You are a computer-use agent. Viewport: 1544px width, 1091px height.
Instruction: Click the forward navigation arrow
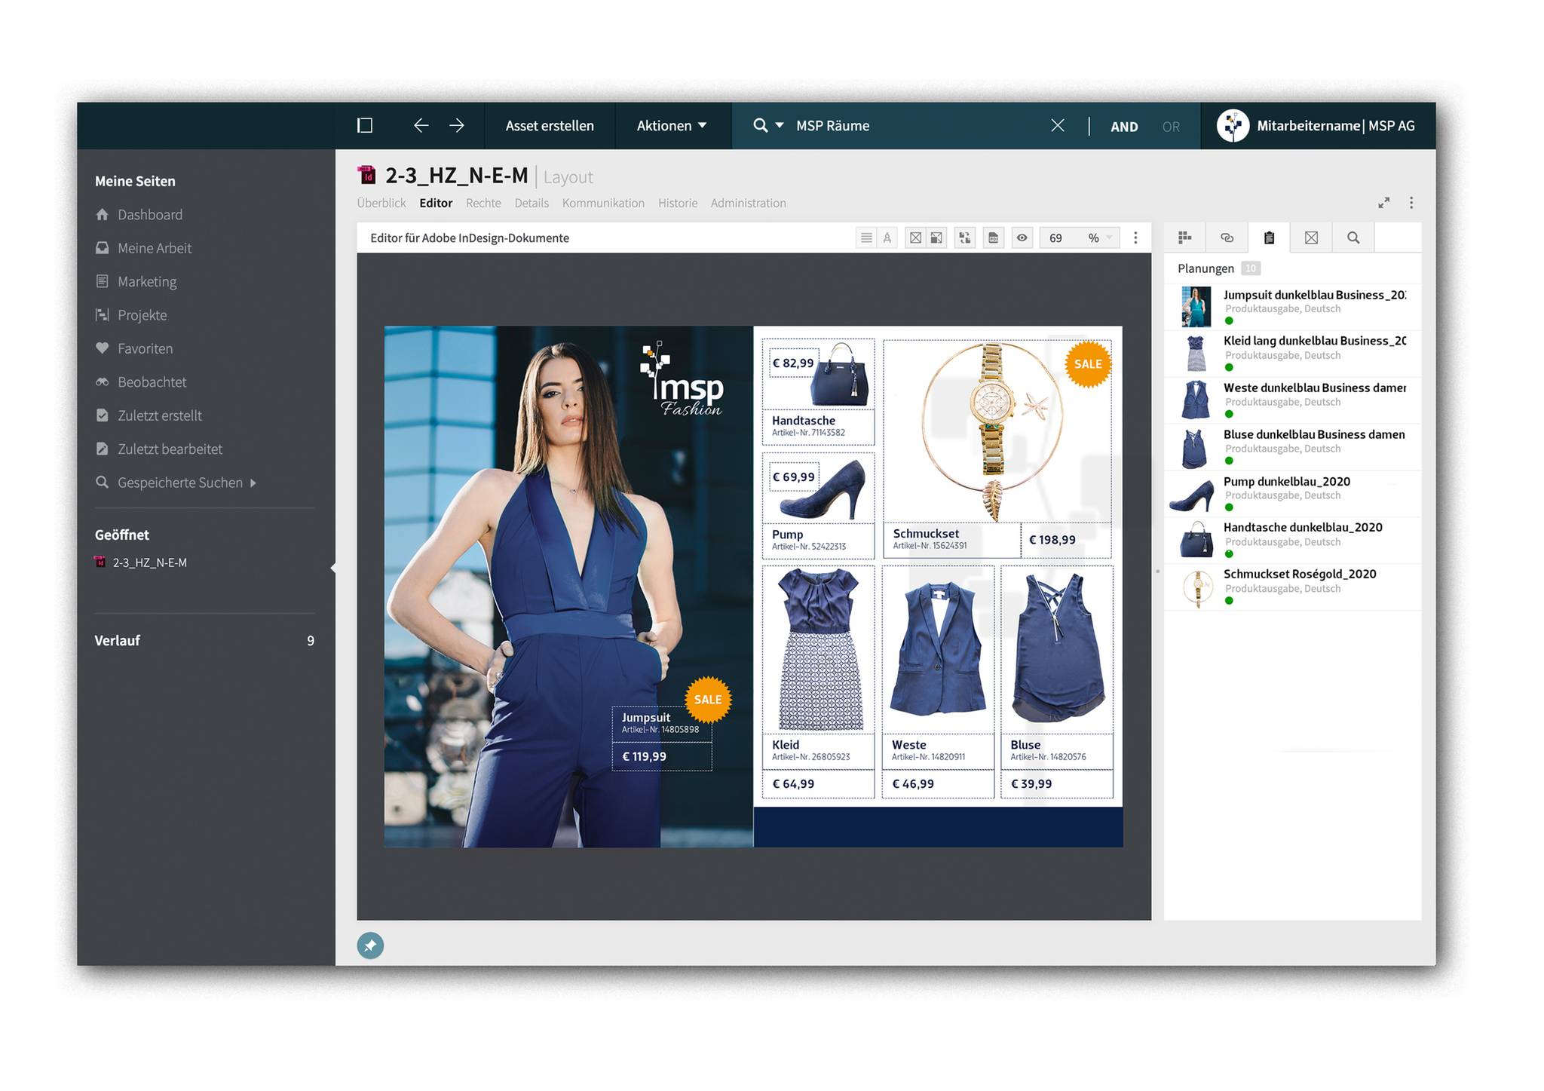pos(457,126)
